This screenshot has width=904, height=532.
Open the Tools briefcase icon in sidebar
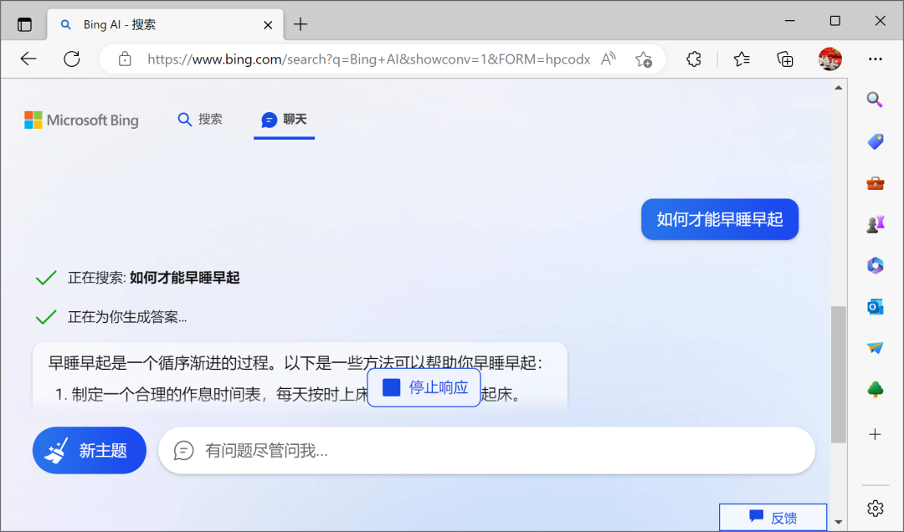pos(875,183)
